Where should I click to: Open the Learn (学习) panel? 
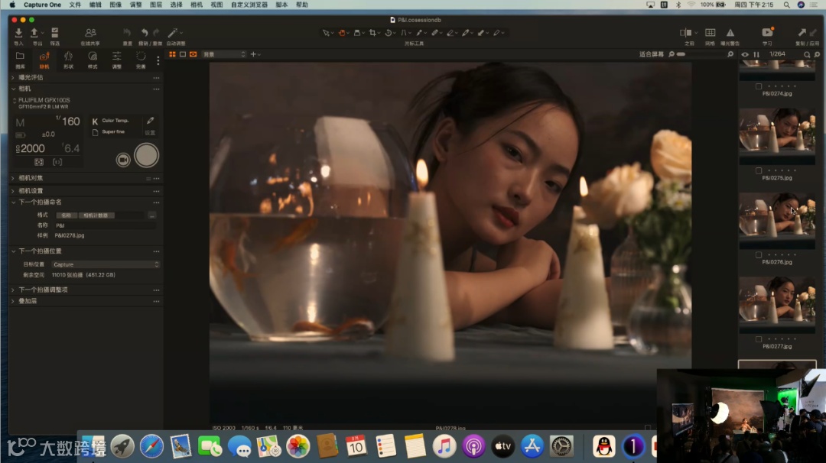tap(767, 33)
